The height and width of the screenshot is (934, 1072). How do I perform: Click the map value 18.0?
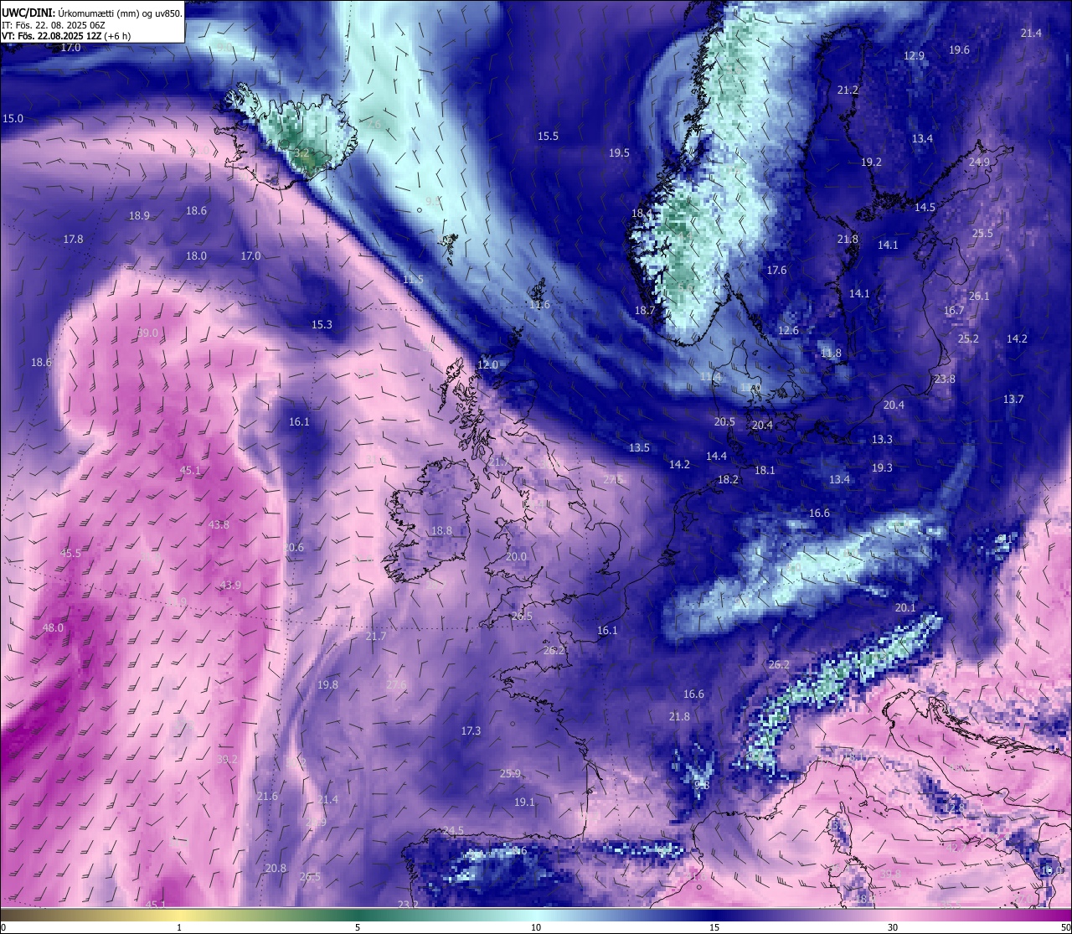(196, 256)
